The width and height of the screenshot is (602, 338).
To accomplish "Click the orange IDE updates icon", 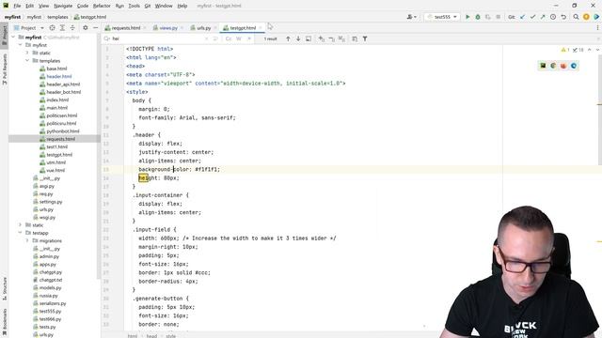I will point(586,17).
